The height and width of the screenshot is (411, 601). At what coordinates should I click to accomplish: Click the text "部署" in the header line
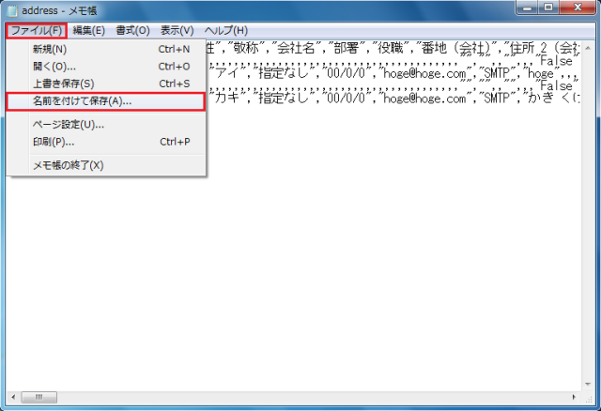pyautogui.click(x=347, y=48)
